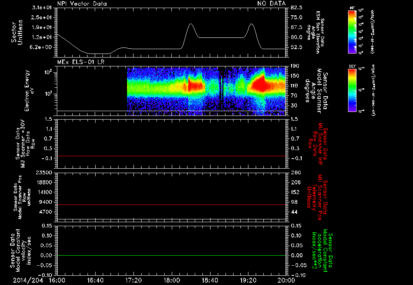This screenshot has height=285, width=413.
Task: Click the 'ESH Sun Elevation Angle' axis title
Action: pos(315,32)
